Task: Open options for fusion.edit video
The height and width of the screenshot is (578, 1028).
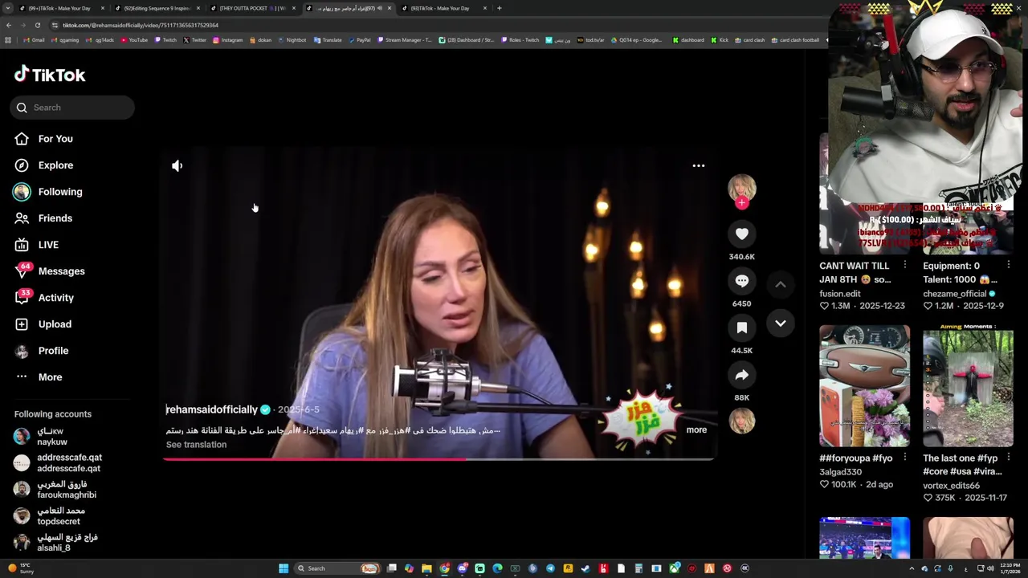Action: [x=905, y=266]
